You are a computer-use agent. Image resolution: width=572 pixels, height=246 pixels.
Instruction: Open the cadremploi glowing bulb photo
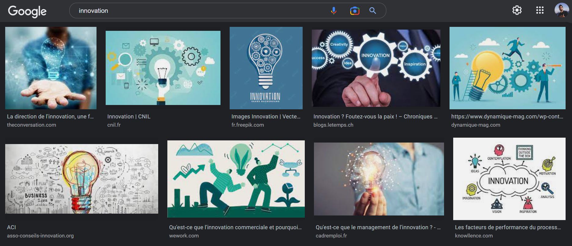pos(379,179)
